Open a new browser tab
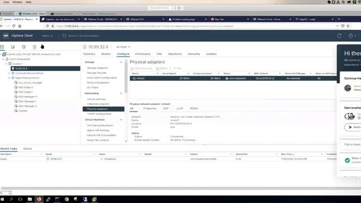The height and width of the screenshot is (203, 361). pos(339,19)
